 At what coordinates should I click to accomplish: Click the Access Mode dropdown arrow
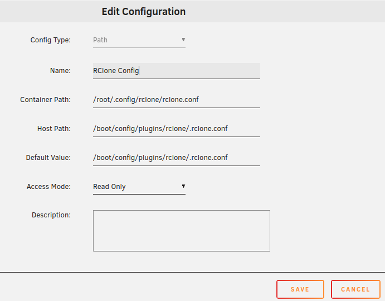(x=183, y=186)
